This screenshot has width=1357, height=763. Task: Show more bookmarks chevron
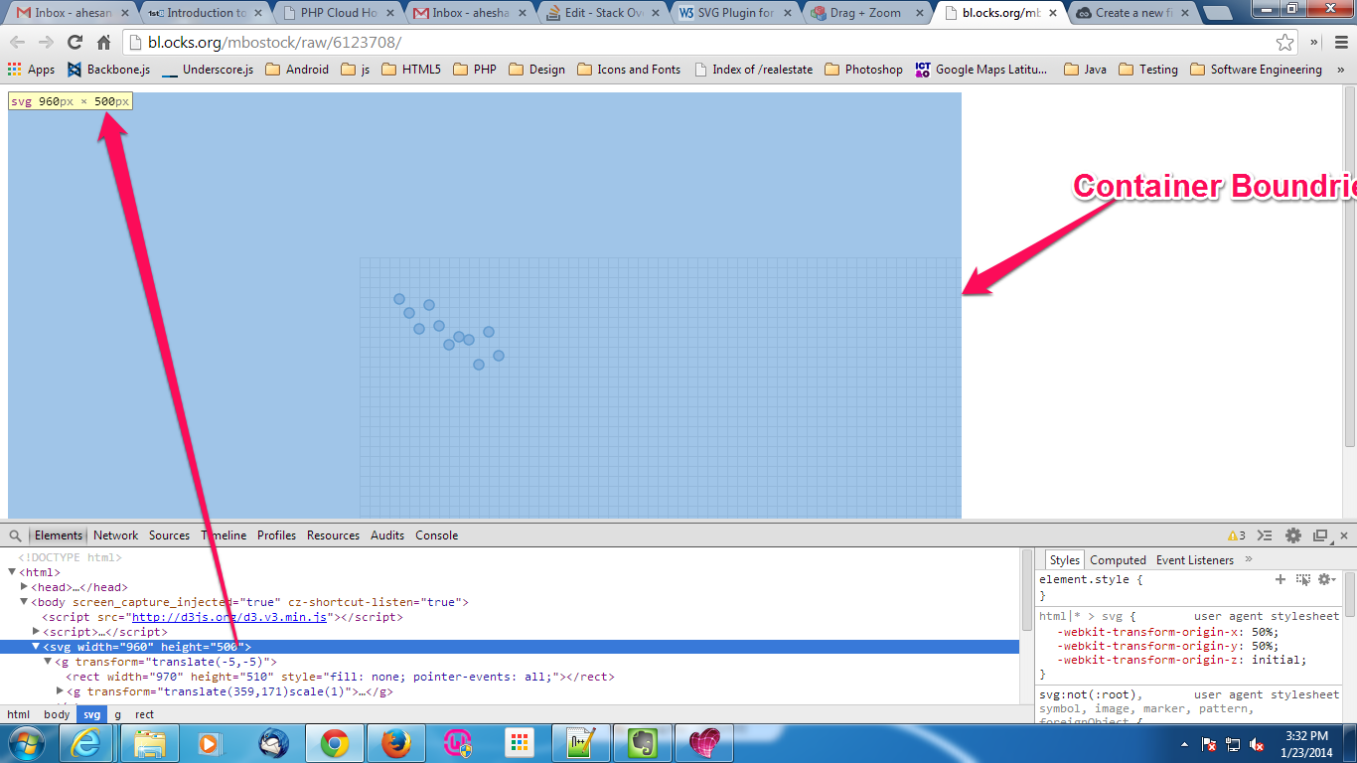1340,70
